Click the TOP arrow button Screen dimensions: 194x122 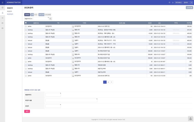190,118
